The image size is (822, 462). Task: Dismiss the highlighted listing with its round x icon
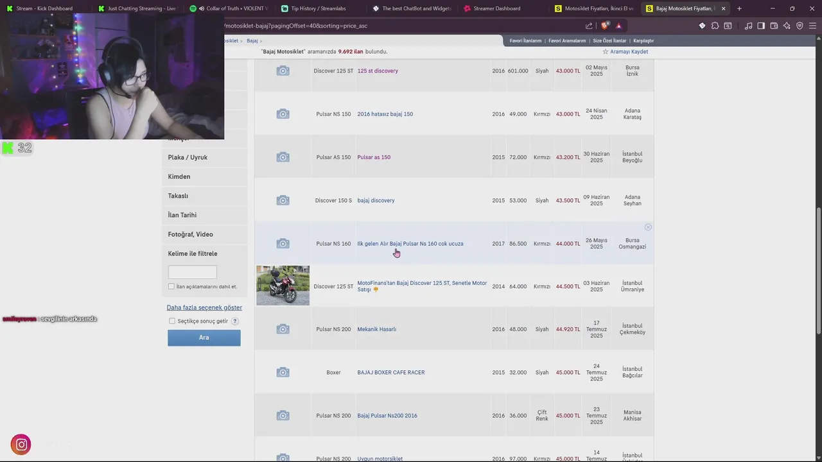point(648,227)
